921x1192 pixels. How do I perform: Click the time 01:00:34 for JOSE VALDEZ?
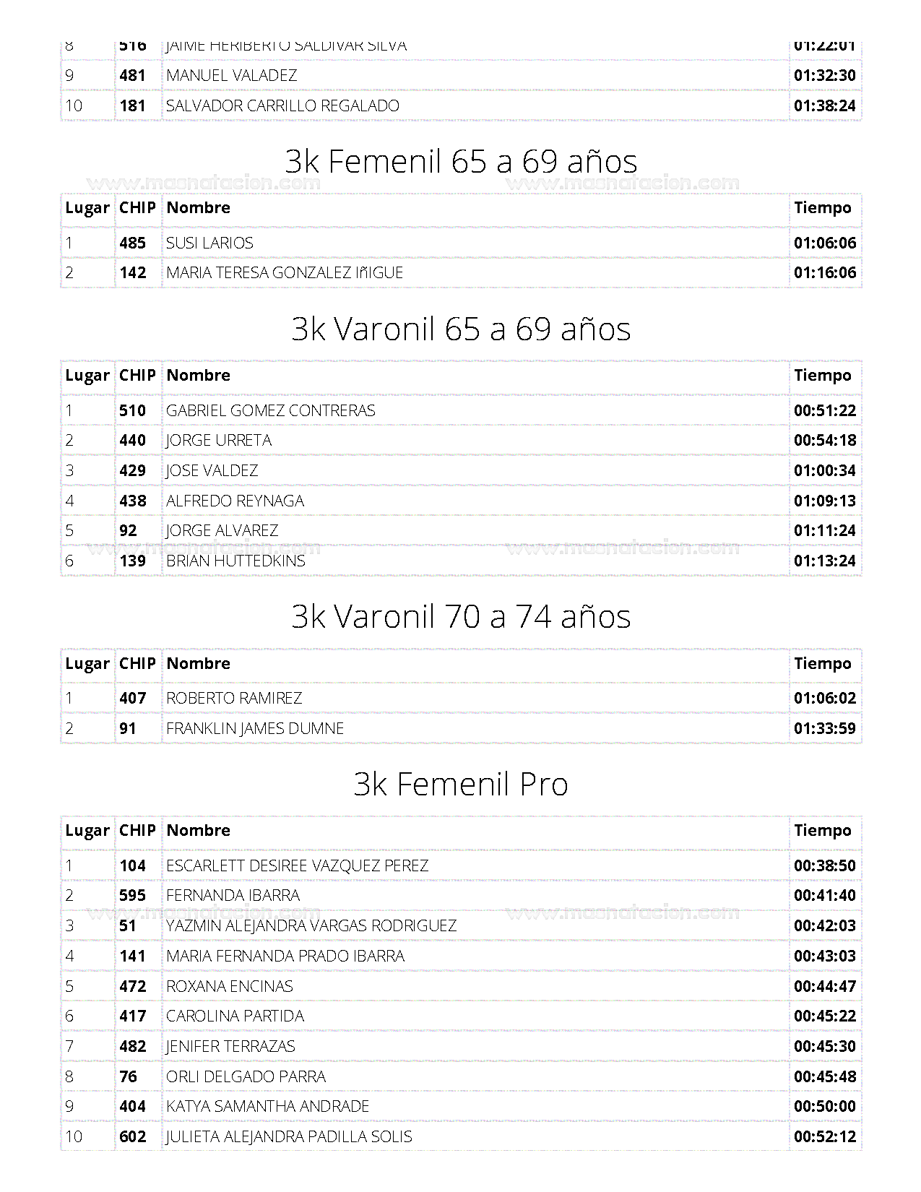(x=824, y=471)
